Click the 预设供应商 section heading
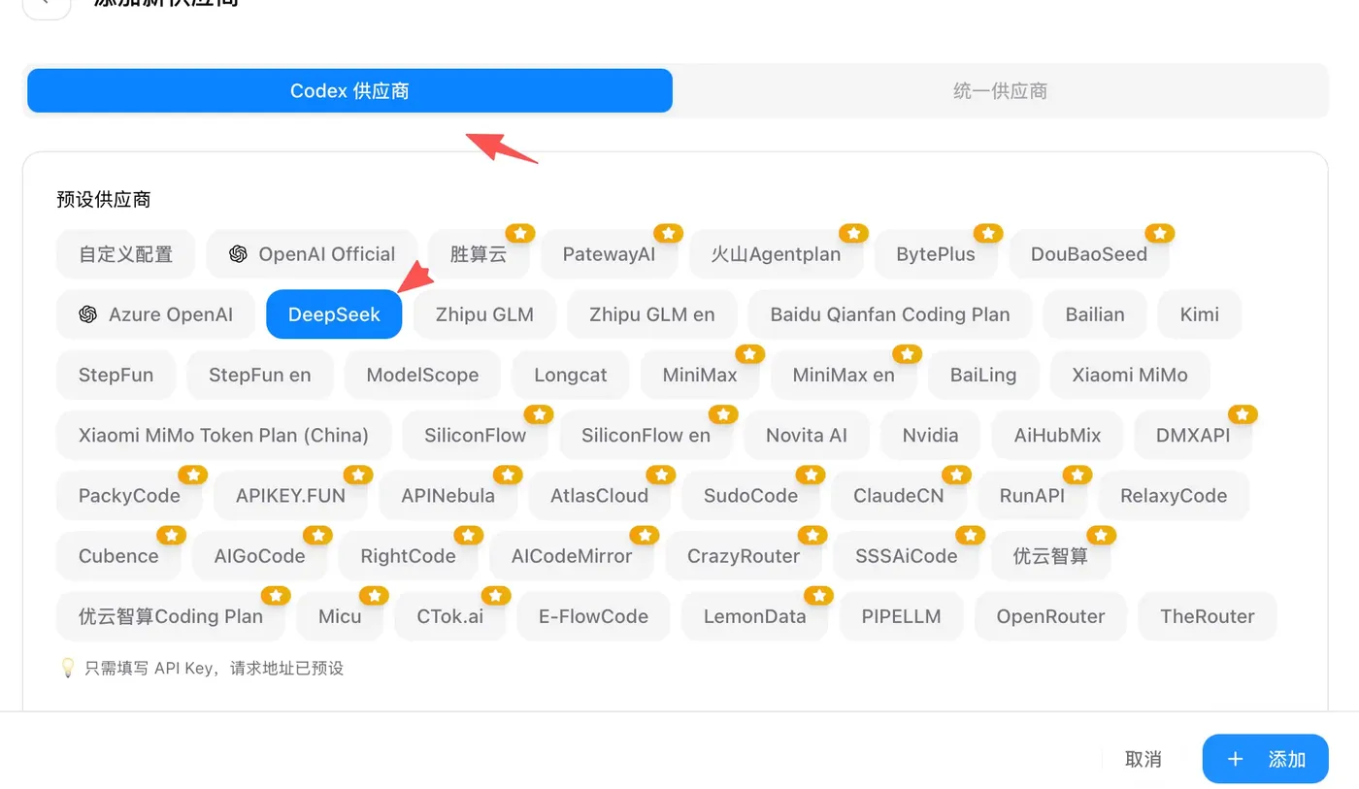This screenshot has width=1359, height=789. tap(104, 200)
